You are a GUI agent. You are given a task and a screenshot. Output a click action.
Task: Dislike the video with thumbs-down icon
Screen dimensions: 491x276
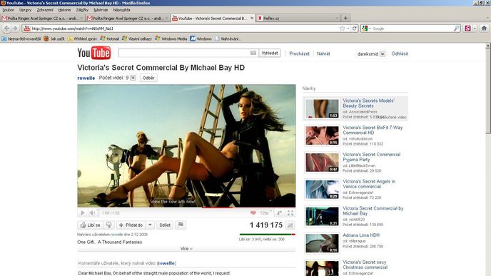[x=108, y=225]
